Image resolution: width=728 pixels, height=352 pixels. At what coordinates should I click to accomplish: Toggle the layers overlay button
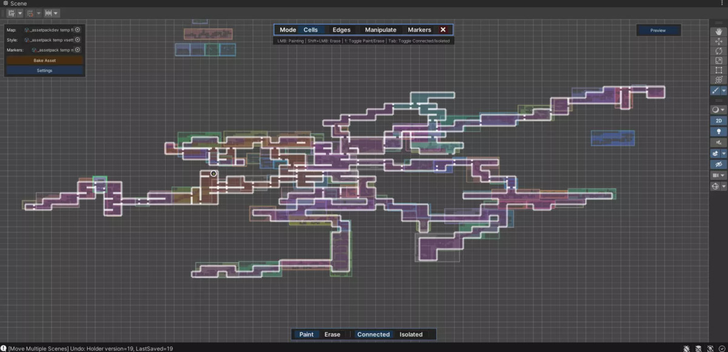[716, 154]
